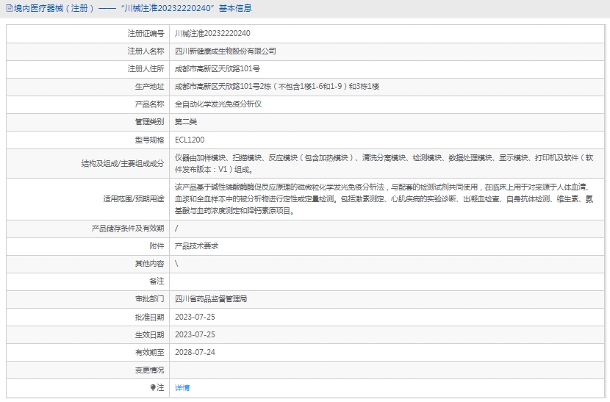Click the 批准日期 value 2023-07-25
Image resolution: width=610 pixels, height=402 pixels.
click(195, 317)
